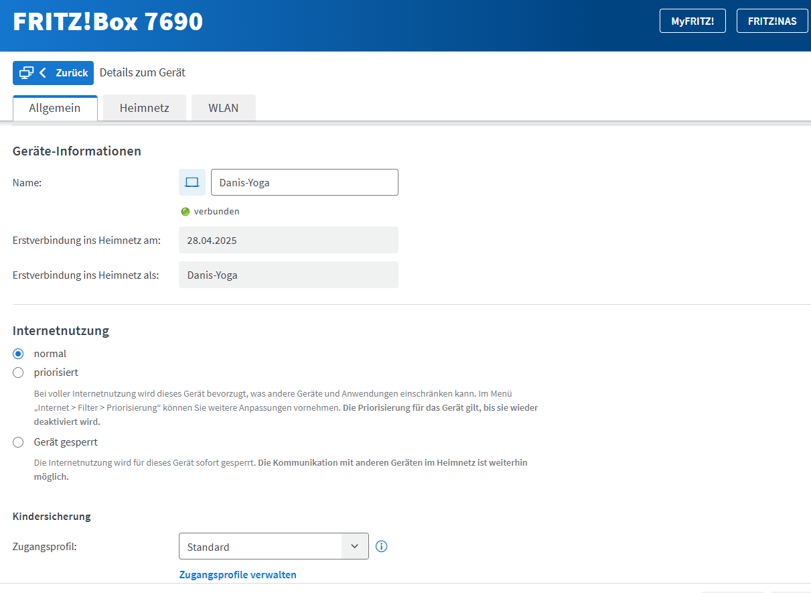Click the network devices icon in Zurück button
The height and width of the screenshot is (593, 811).
coord(26,73)
